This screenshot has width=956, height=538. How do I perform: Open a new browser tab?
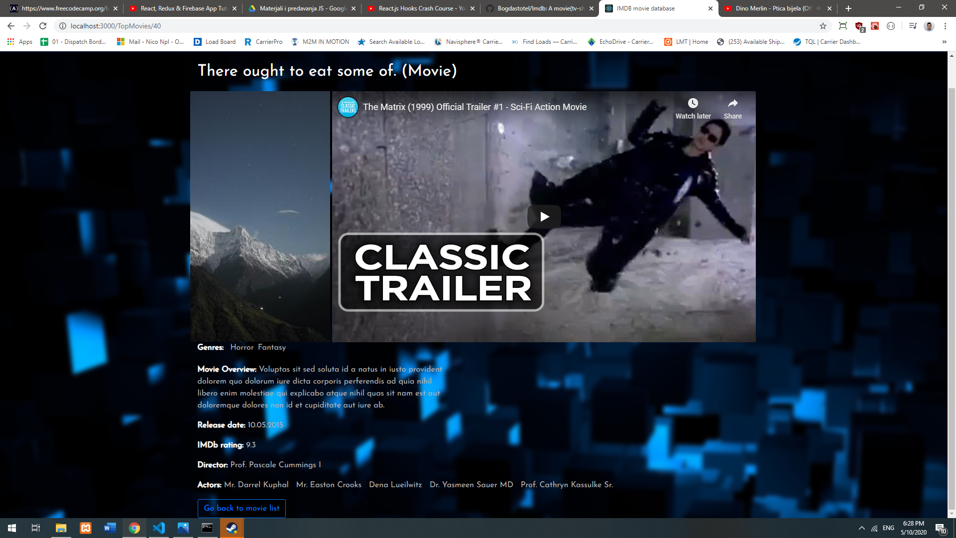point(848,8)
